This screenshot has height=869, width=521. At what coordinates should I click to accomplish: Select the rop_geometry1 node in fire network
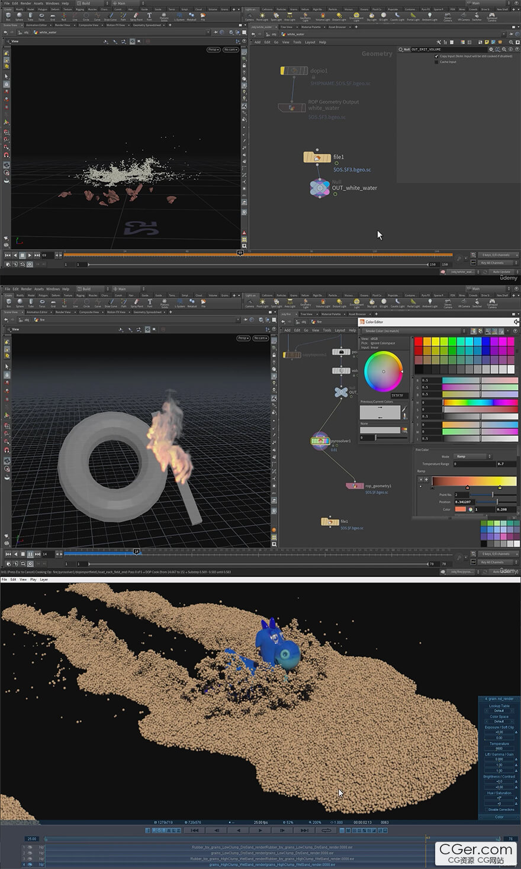click(x=355, y=486)
